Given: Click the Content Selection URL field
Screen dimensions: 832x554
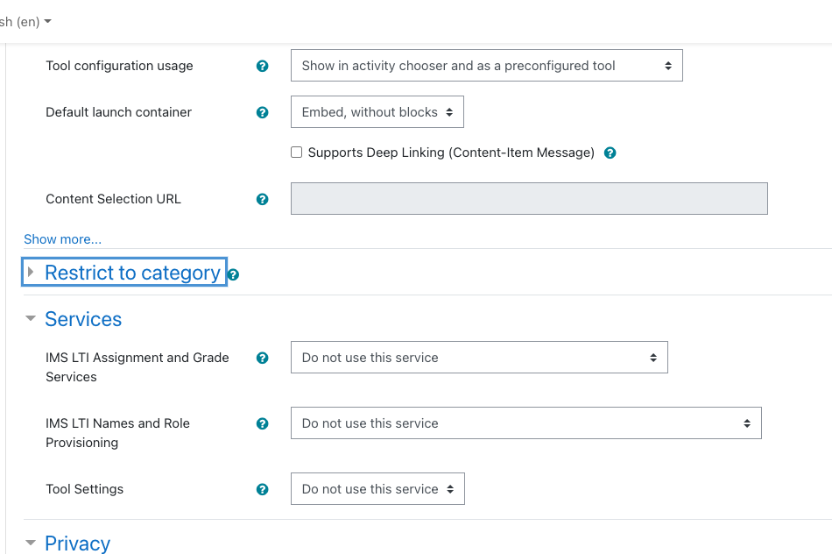Looking at the screenshot, I should (529, 199).
